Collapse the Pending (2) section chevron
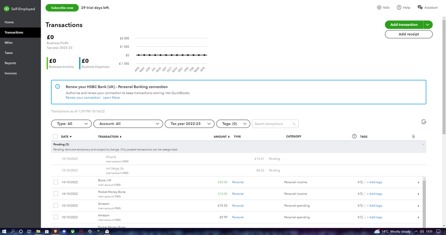Viewport: 446px width, 235px height. [423, 144]
